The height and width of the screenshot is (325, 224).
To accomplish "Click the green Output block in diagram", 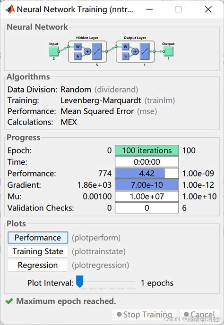I will tap(168, 51).
